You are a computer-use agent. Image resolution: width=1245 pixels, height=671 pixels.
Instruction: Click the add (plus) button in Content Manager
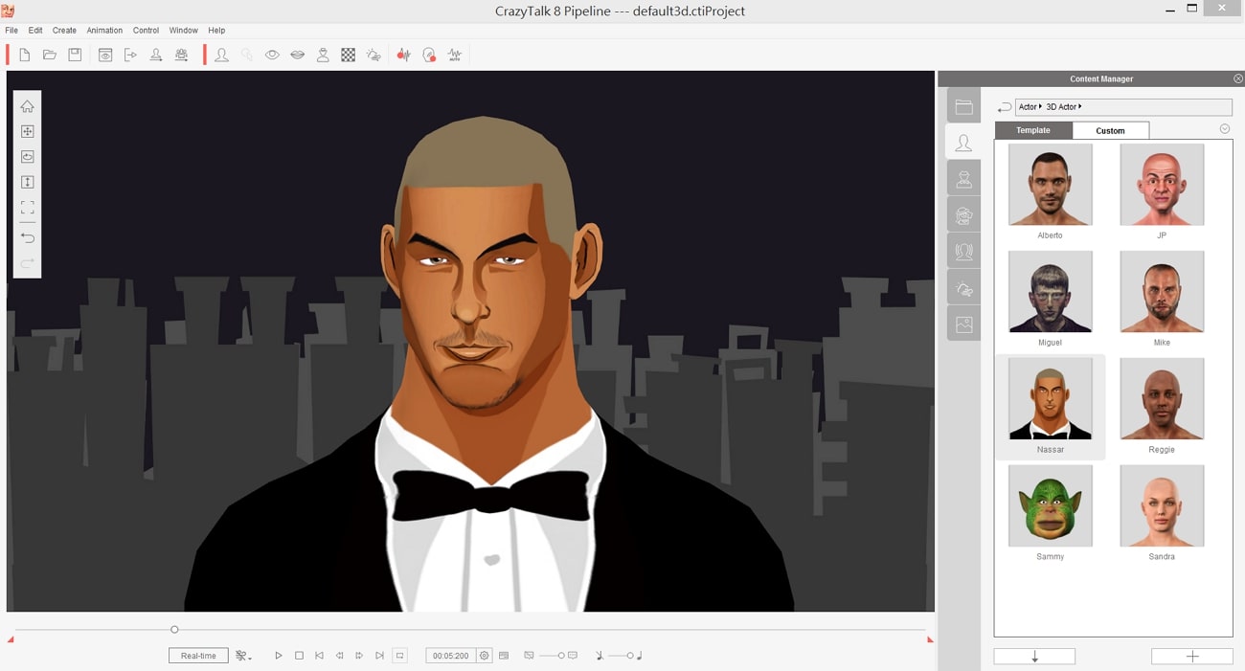coord(1191,657)
